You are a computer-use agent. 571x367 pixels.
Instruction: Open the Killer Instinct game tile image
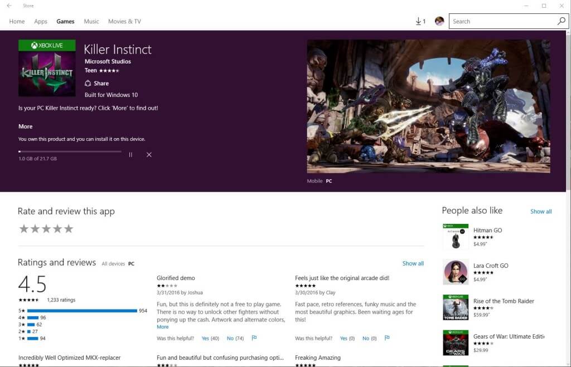pos(47,68)
